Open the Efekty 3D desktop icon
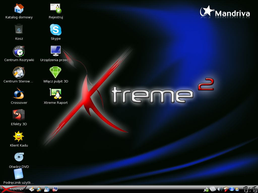This screenshot has width=258, height=193. (x=19, y=115)
